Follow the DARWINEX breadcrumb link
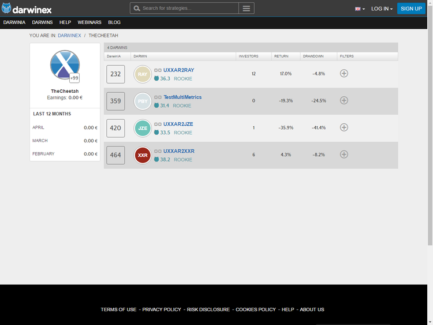The width and height of the screenshot is (433, 325). tap(69, 36)
